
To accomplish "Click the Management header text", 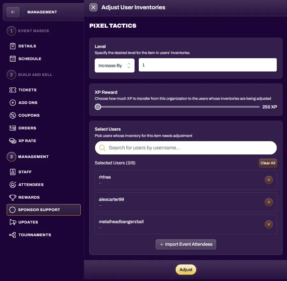I will [x=42, y=12].
